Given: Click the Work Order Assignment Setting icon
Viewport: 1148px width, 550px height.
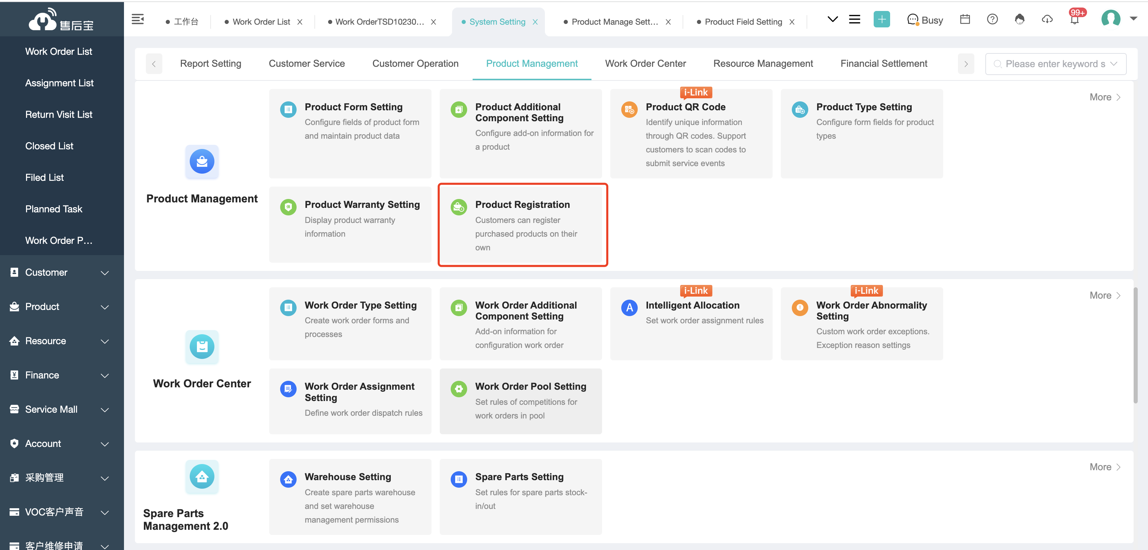Looking at the screenshot, I should [288, 389].
